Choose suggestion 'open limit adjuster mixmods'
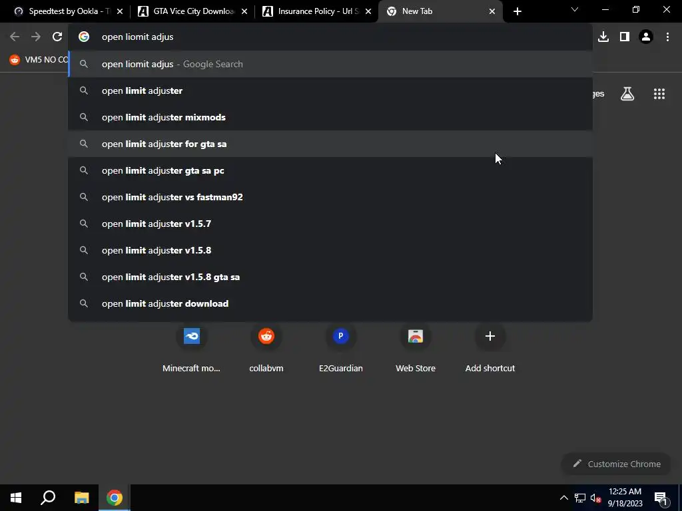The image size is (682, 511). pyautogui.click(x=330, y=117)
